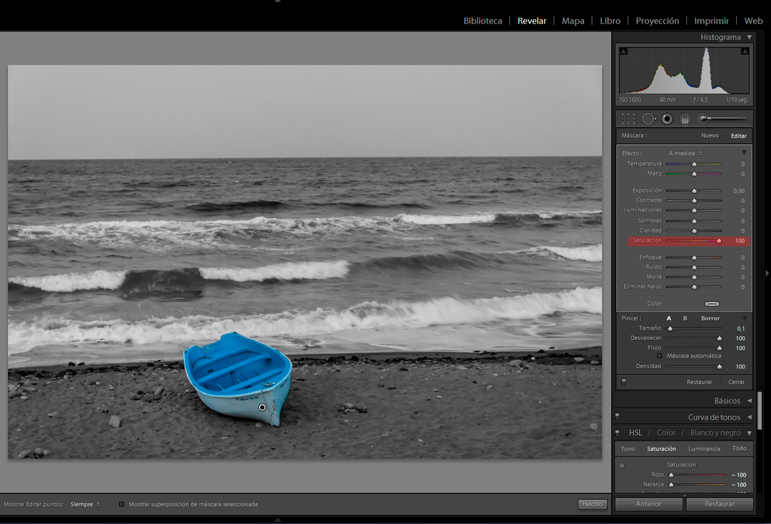Select the Blanco y negro mode label

coord(715,433)
